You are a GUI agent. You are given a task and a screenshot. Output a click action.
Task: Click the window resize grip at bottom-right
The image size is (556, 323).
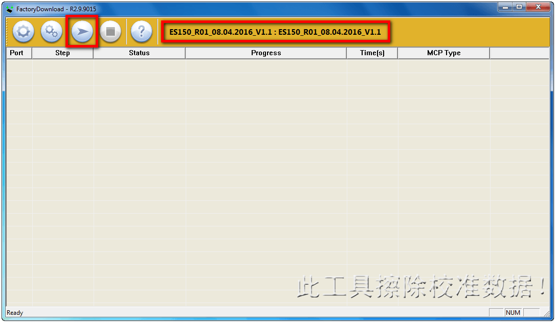click(547, 314)
